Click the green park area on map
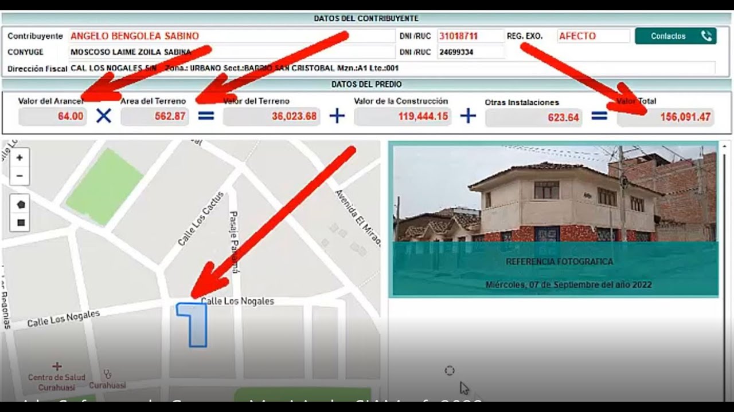Image resolution: width=734 pixels, height=412 pixels. pos(104,187)
